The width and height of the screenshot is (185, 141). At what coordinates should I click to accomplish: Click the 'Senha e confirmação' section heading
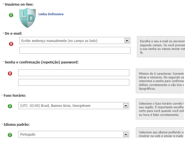42,62
